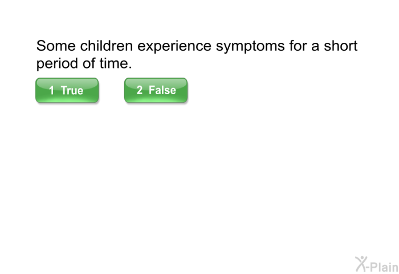
Task: Click the X-Plain logo
Action: (x=377, y=264)
